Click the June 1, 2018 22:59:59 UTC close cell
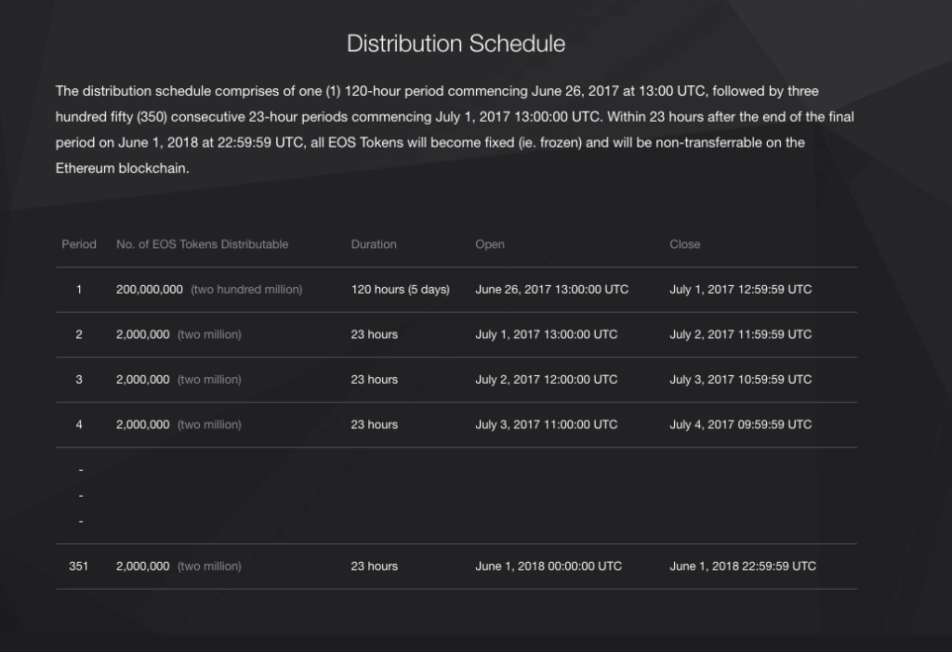The width and height of the screenshot is (952, 652). [x=743, y=567]
